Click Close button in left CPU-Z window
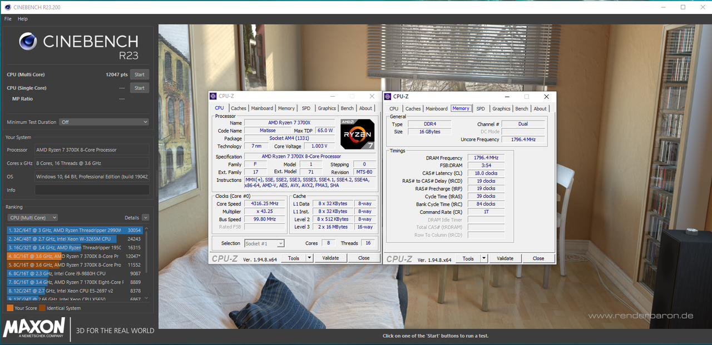 [364, 258]
